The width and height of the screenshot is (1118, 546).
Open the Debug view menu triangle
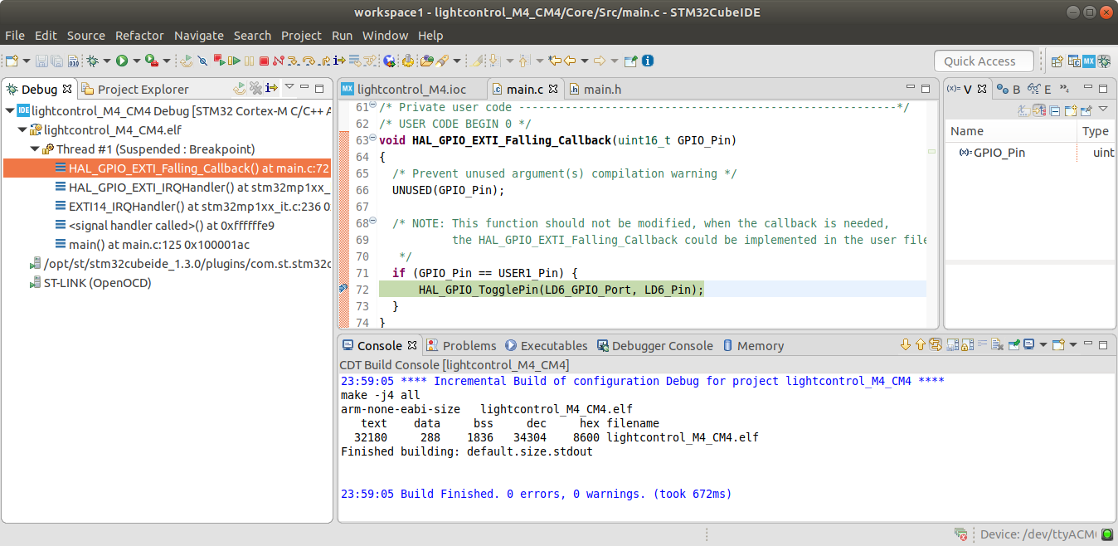tap(289, 87)
